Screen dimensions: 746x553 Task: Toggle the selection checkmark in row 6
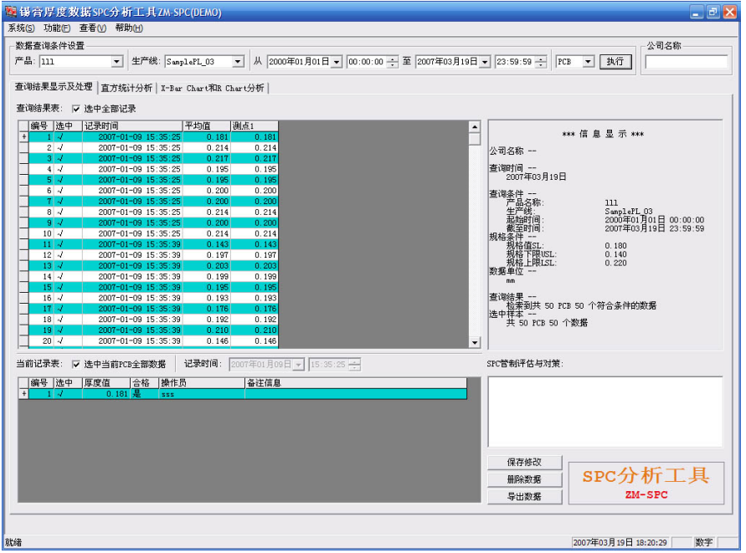(60, 191)
